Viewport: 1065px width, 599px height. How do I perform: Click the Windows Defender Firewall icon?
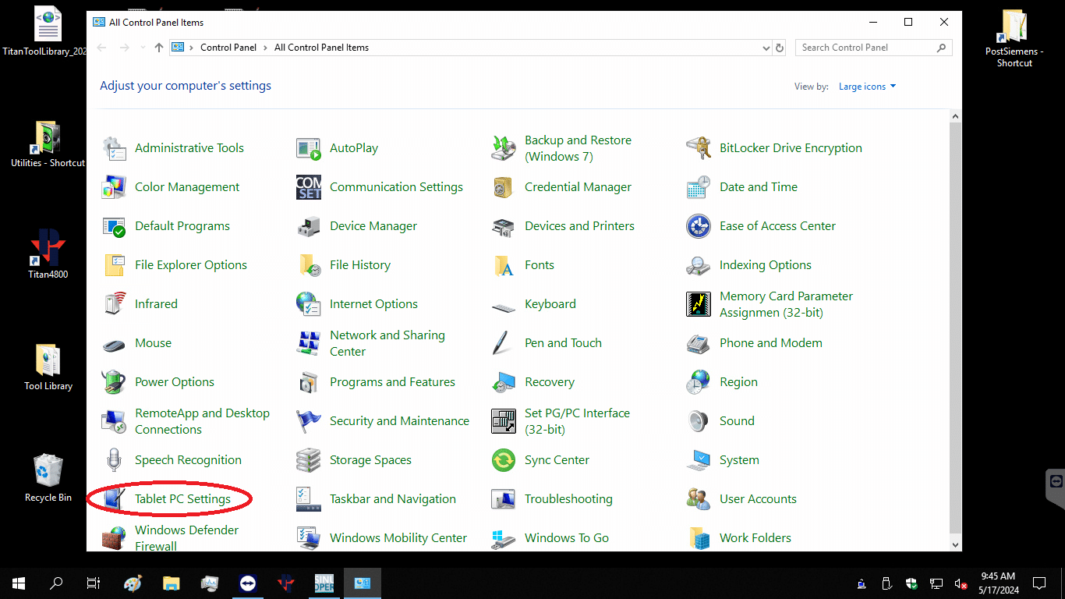pyautogui.click(x=114, y=538)
